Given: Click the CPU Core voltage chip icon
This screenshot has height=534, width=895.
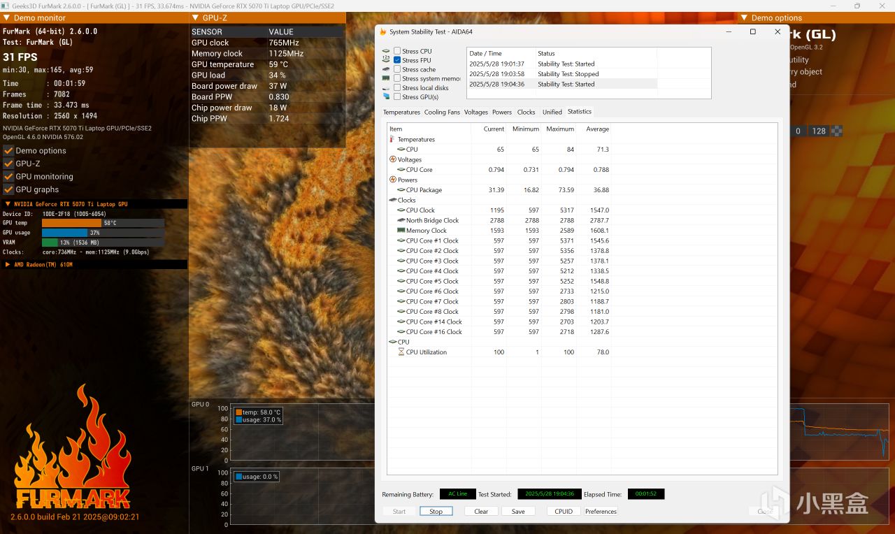Looking at the screenshot, I should pyautogui.click(x=401, y=170).
